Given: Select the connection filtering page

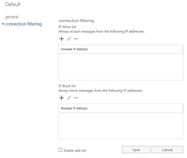Looking at the screenshot, I should tap(23, 24).
